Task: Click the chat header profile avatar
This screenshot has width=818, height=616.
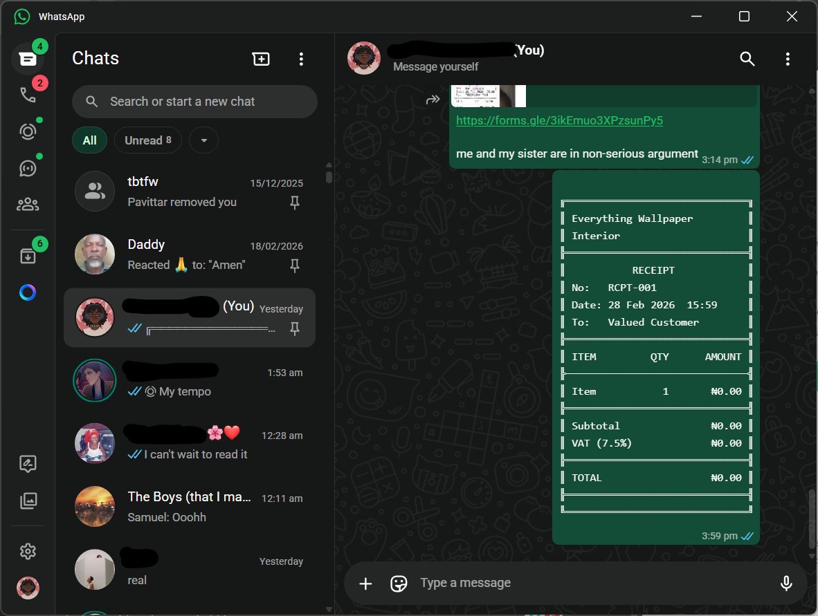Action: point(363,58)
